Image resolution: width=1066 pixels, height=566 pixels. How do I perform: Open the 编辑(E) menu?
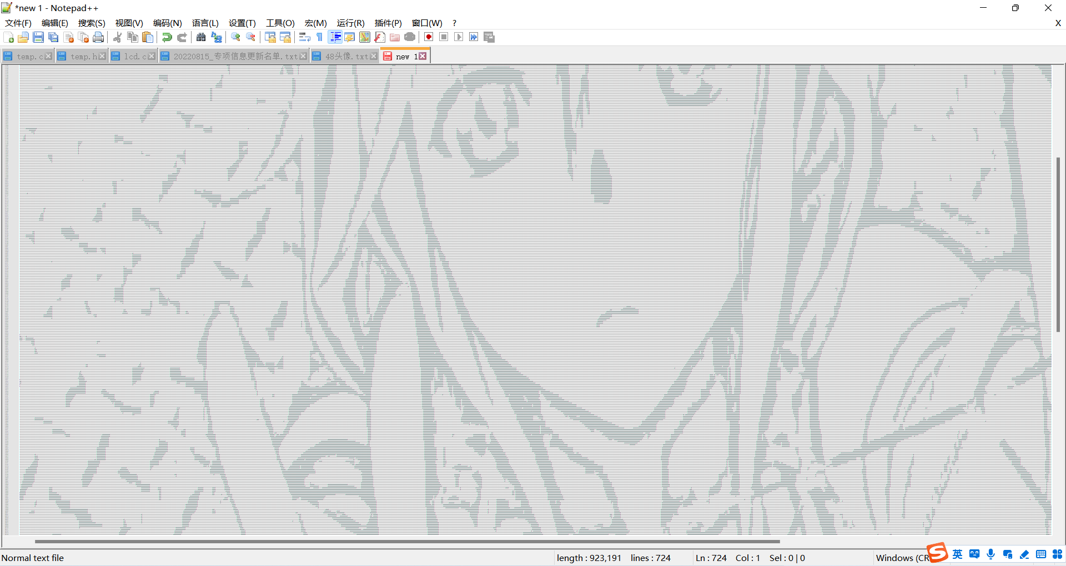click(55, 23)
